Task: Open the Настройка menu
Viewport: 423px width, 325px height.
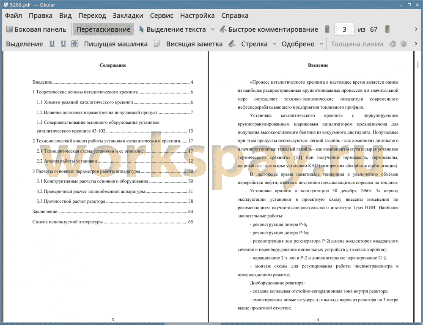Action: coord(197,16)
